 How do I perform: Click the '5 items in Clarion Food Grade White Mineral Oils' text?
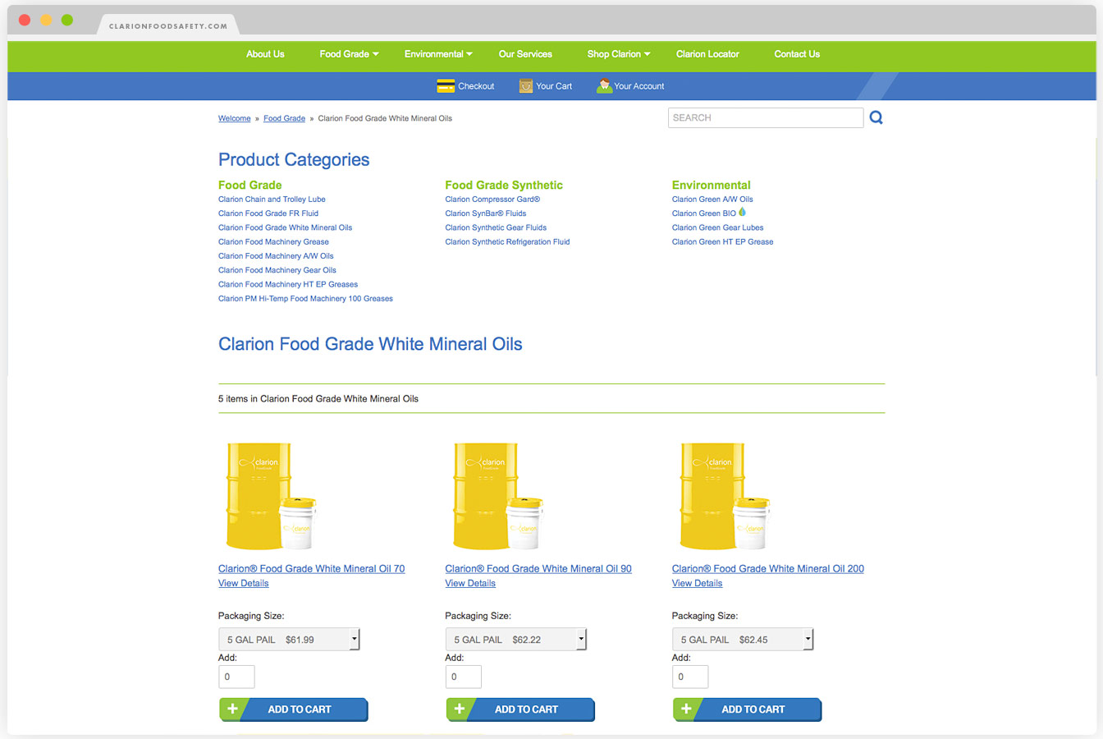318,399
